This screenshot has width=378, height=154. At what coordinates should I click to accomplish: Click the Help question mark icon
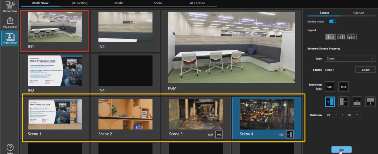(10, 148)
